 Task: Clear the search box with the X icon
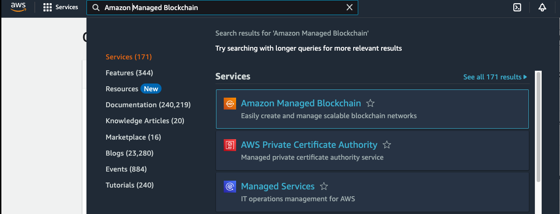[350, 7]
